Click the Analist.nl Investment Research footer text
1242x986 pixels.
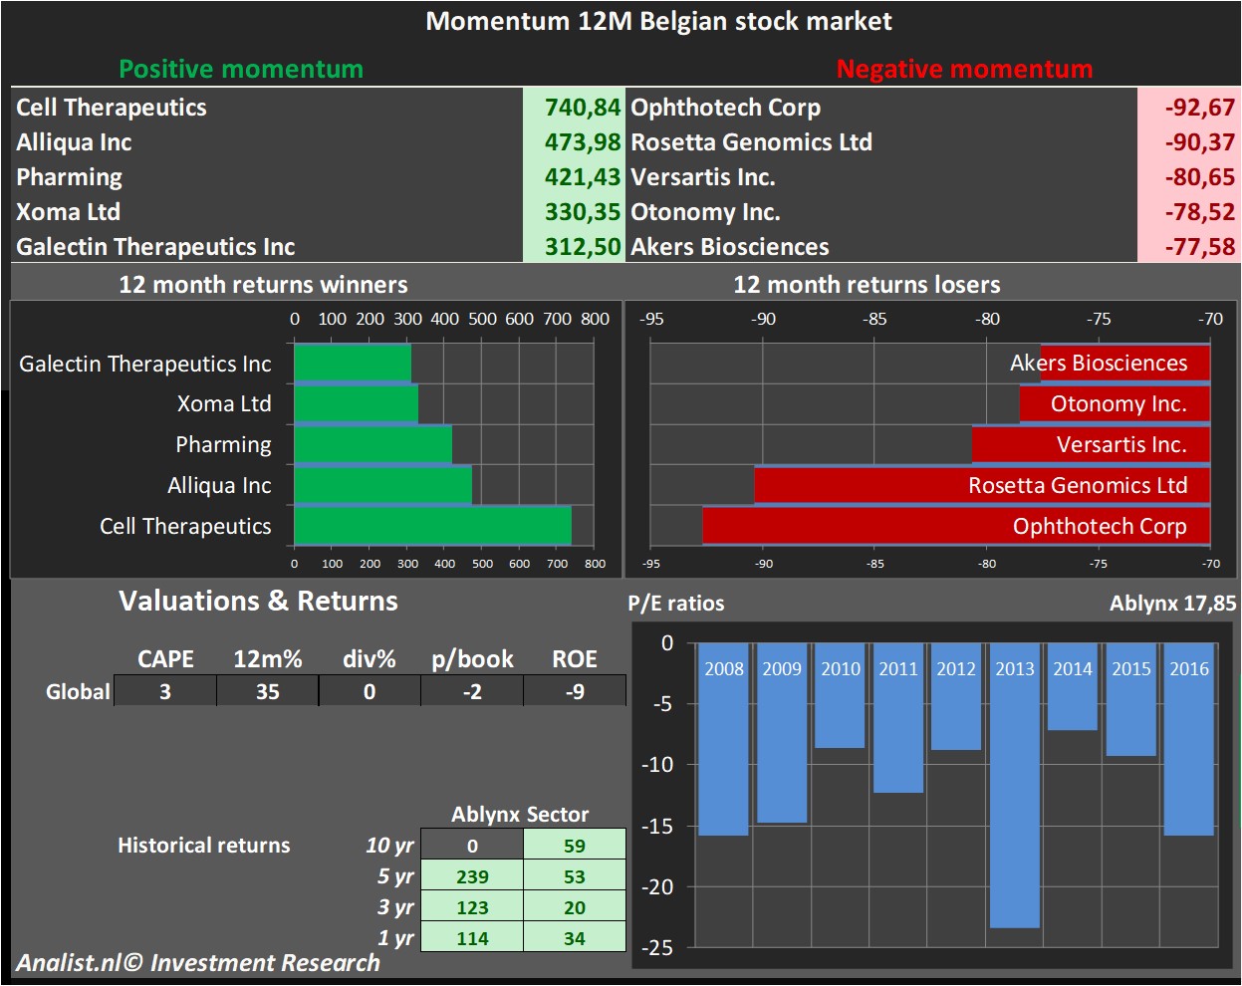(197, 963)
